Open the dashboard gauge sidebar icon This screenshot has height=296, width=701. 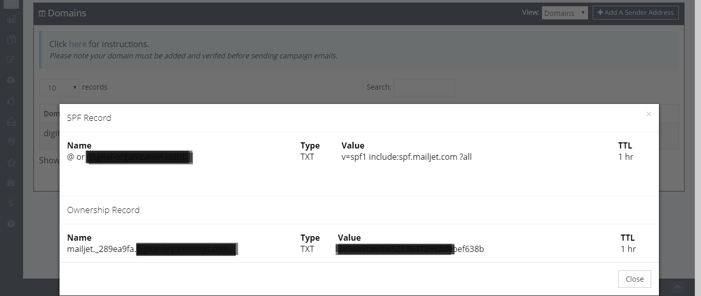tap(11, 183)
